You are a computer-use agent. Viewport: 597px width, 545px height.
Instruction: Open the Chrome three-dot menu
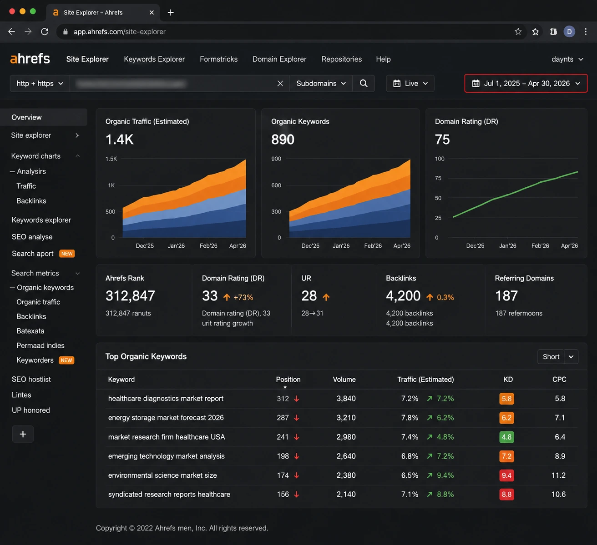click(586, 31)
